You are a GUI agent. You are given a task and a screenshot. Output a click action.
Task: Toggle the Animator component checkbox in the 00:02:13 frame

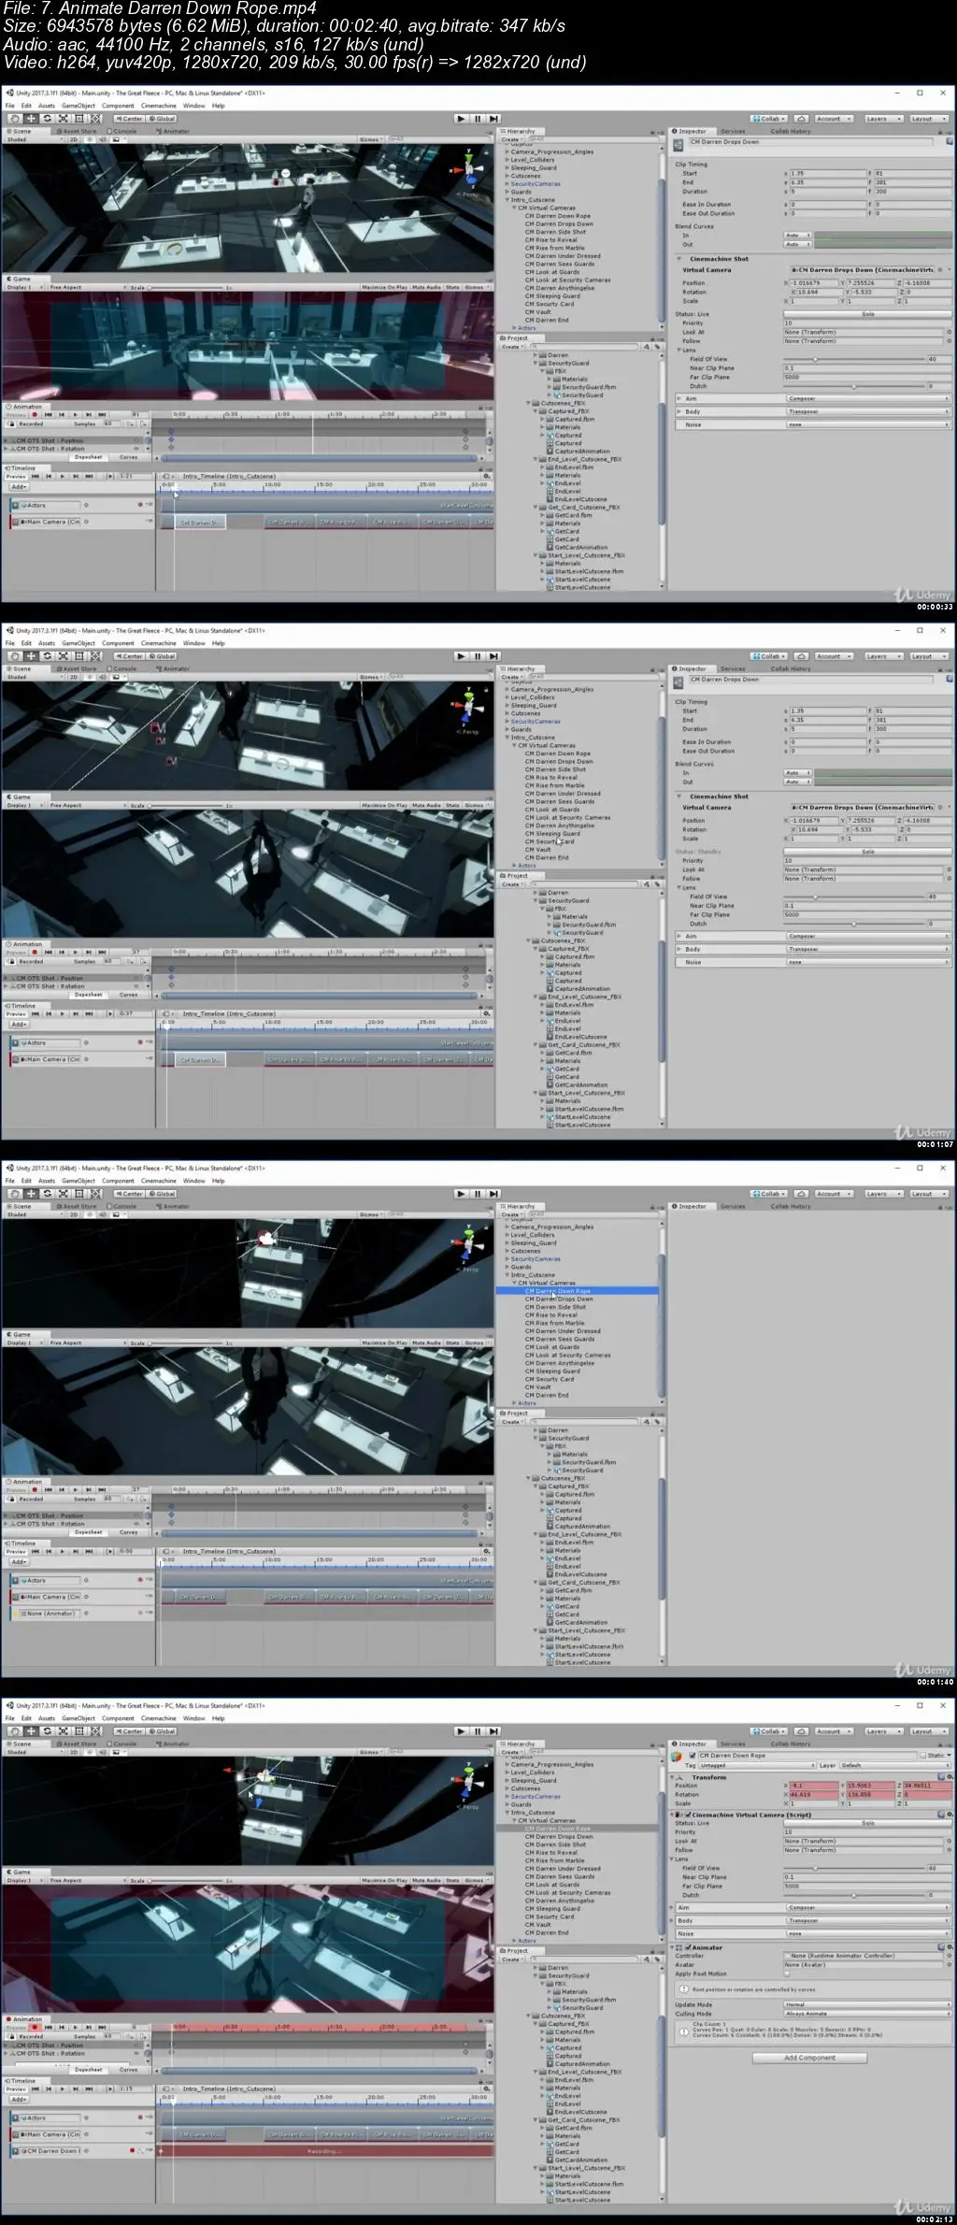point(688,1947)
